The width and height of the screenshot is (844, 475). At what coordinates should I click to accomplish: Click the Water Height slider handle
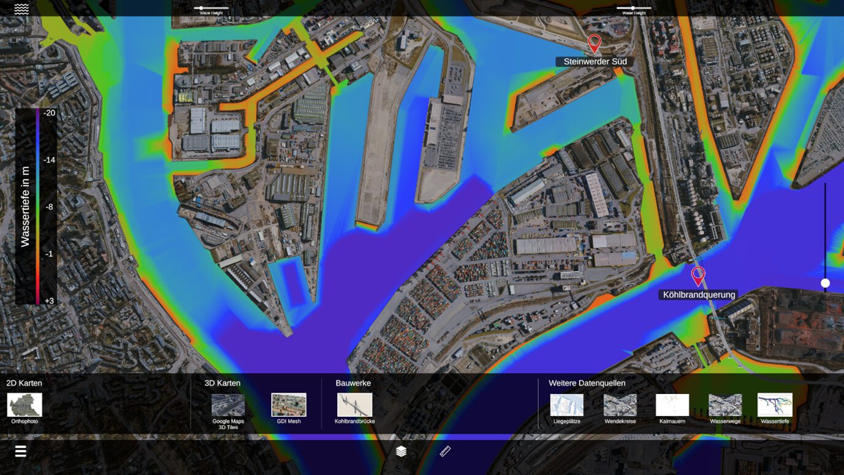tap(633, 8)
